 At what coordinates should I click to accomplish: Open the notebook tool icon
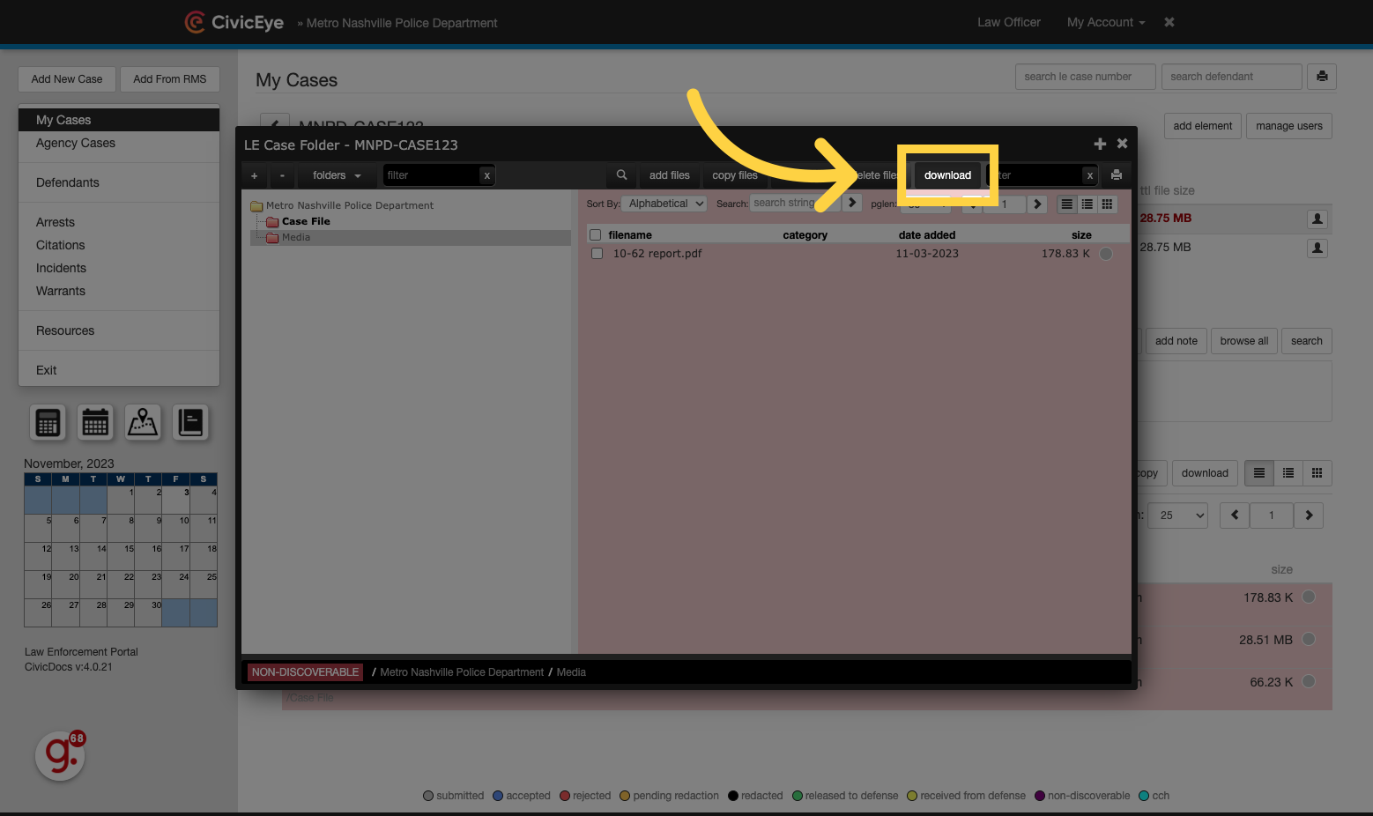pos(190,423)
